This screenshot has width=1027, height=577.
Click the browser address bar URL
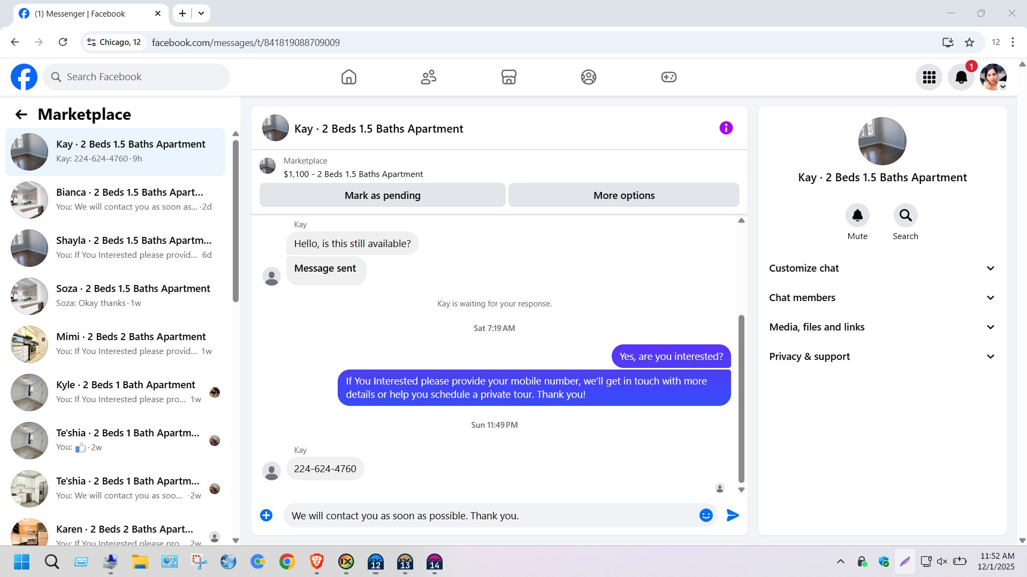(x=246, y=42)
